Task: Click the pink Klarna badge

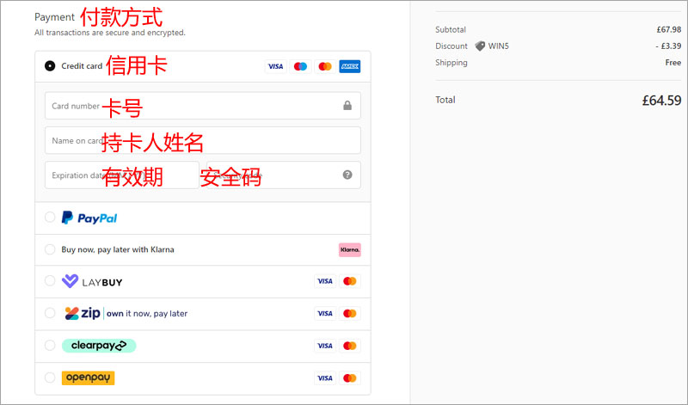Action: 350,249
